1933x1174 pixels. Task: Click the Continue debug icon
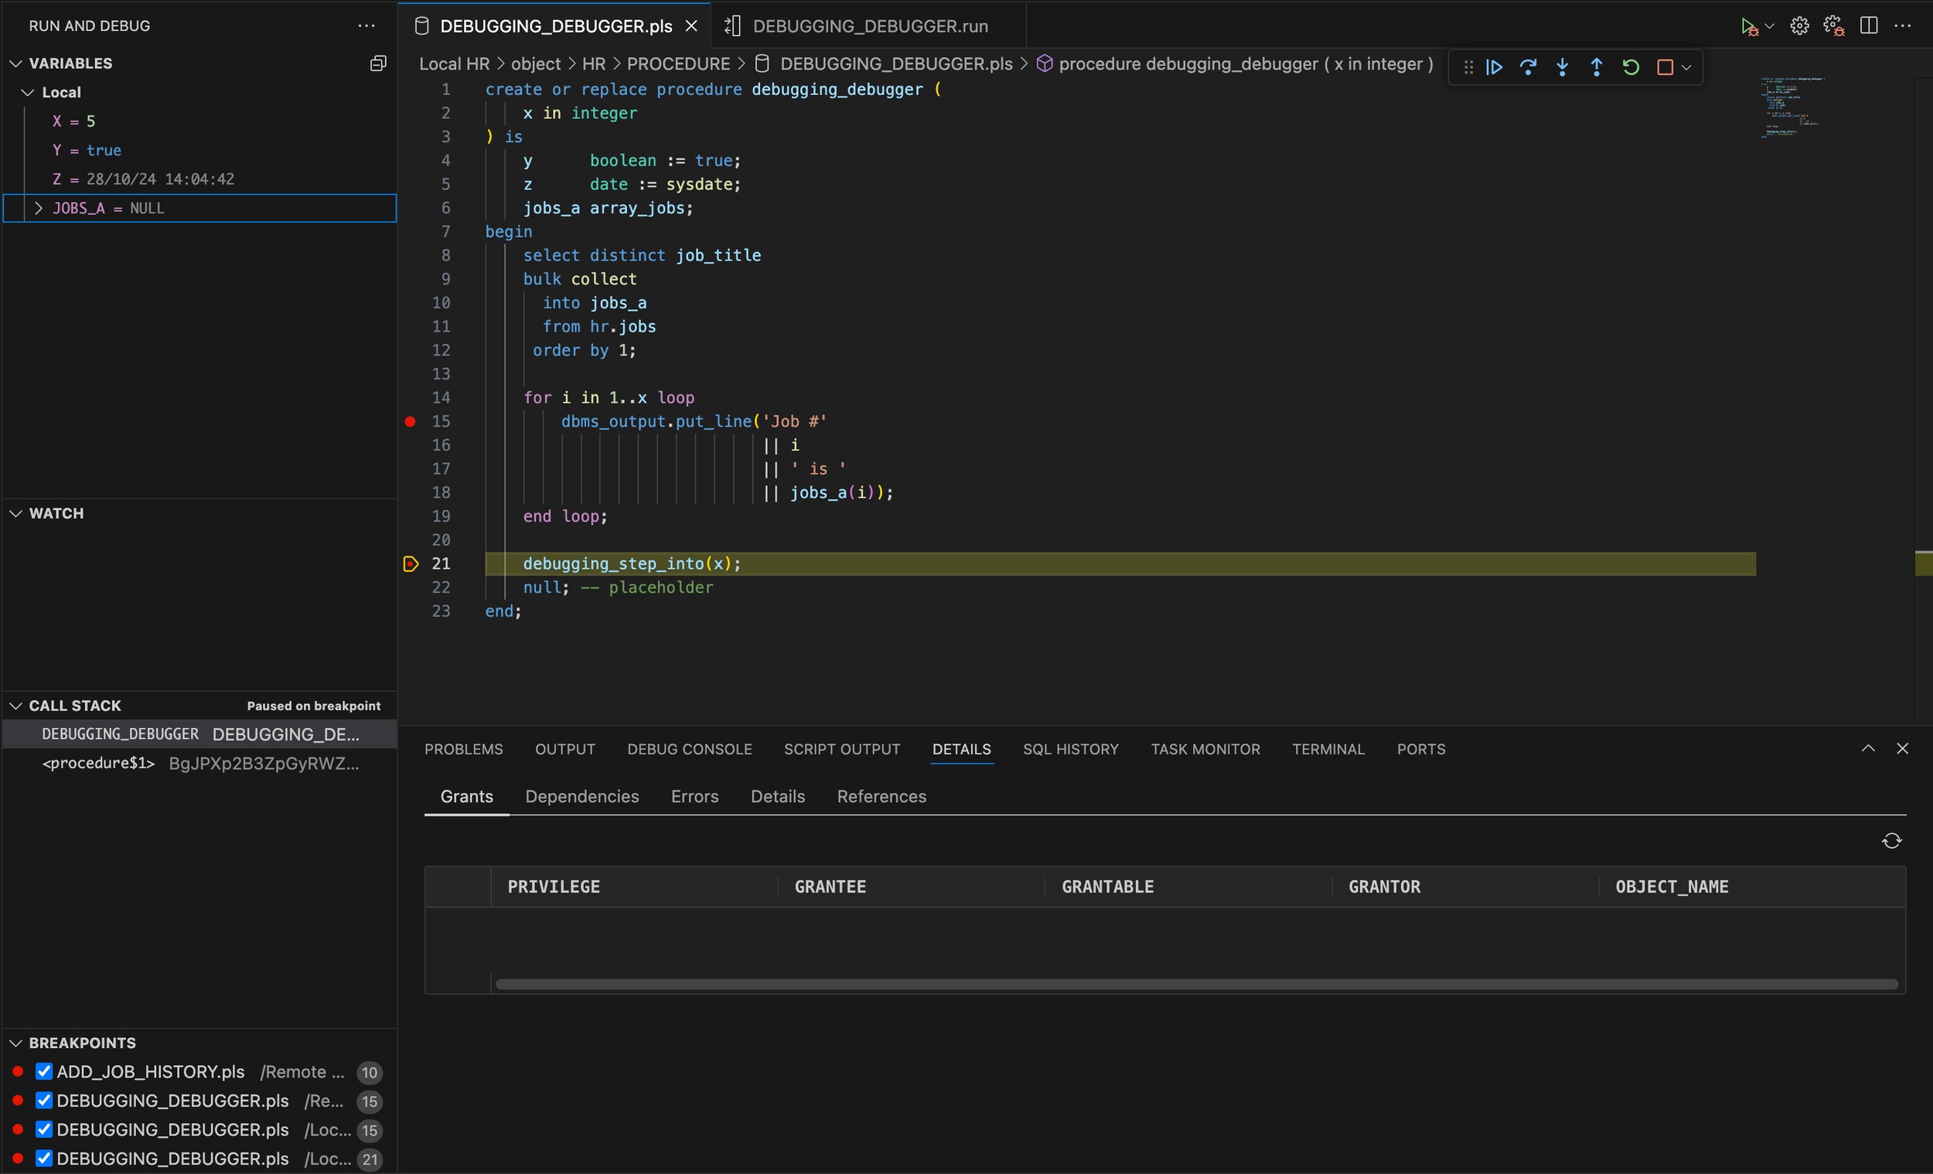coord(1495,66)
